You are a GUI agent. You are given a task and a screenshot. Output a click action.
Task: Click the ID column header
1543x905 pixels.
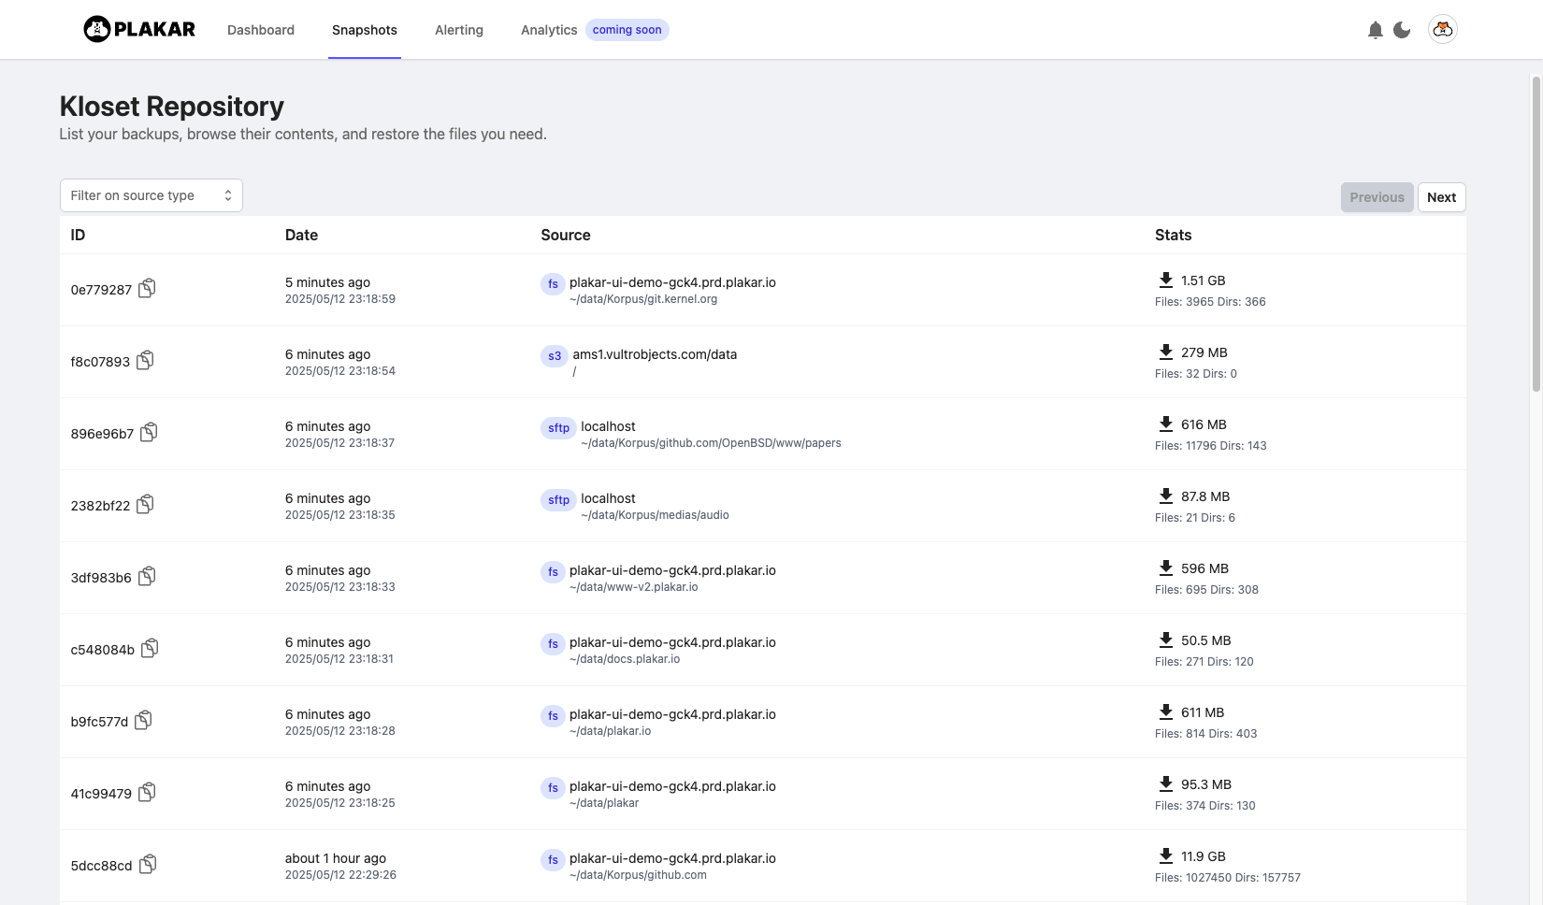pos(78,235)
